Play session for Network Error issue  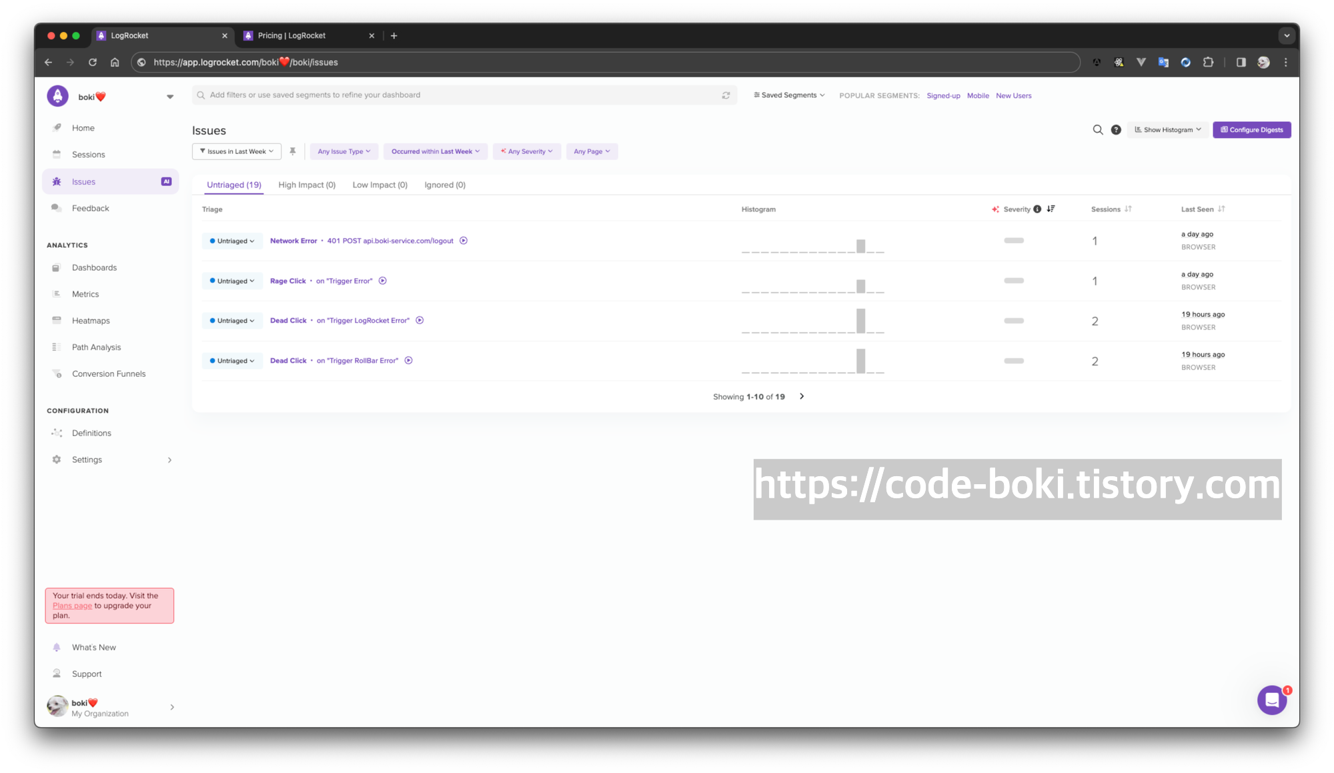[464, 241]
